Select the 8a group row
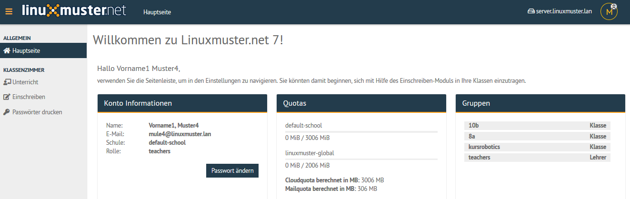630x199 pixels. click(537, 136)
